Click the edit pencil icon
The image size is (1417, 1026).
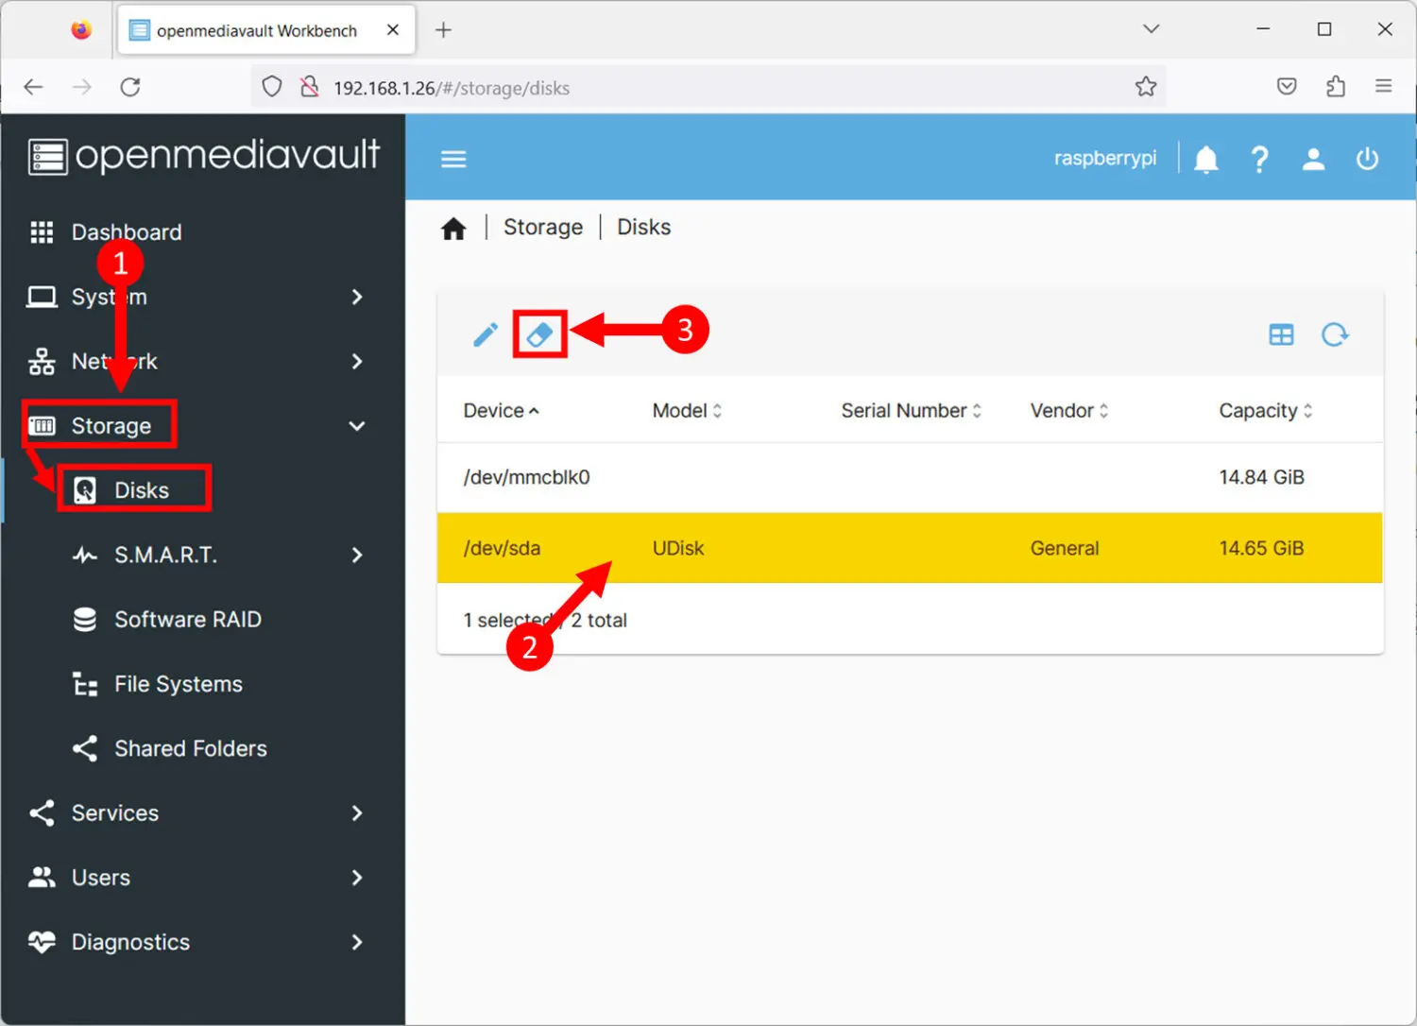click(x=486, y=334)
